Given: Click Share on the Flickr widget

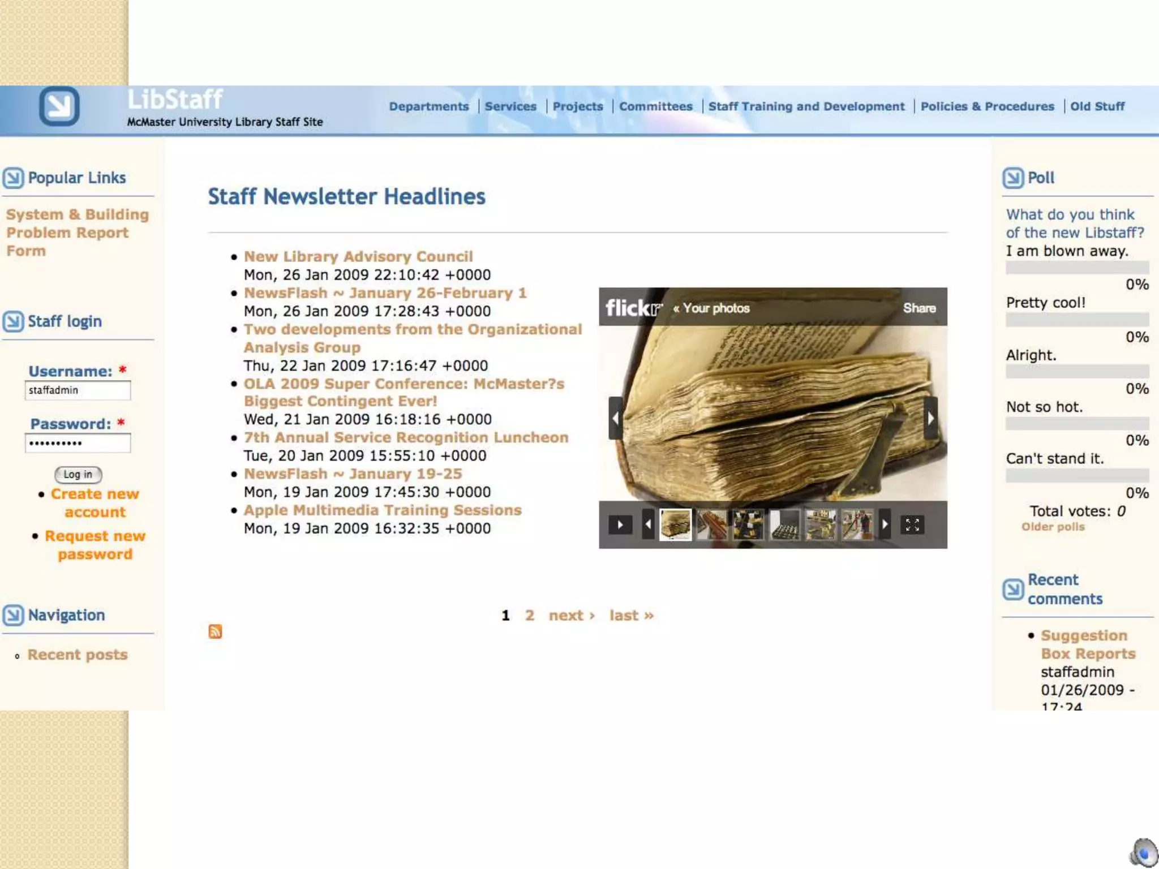Looking at the screenshot, I should [x=919, y=308].
